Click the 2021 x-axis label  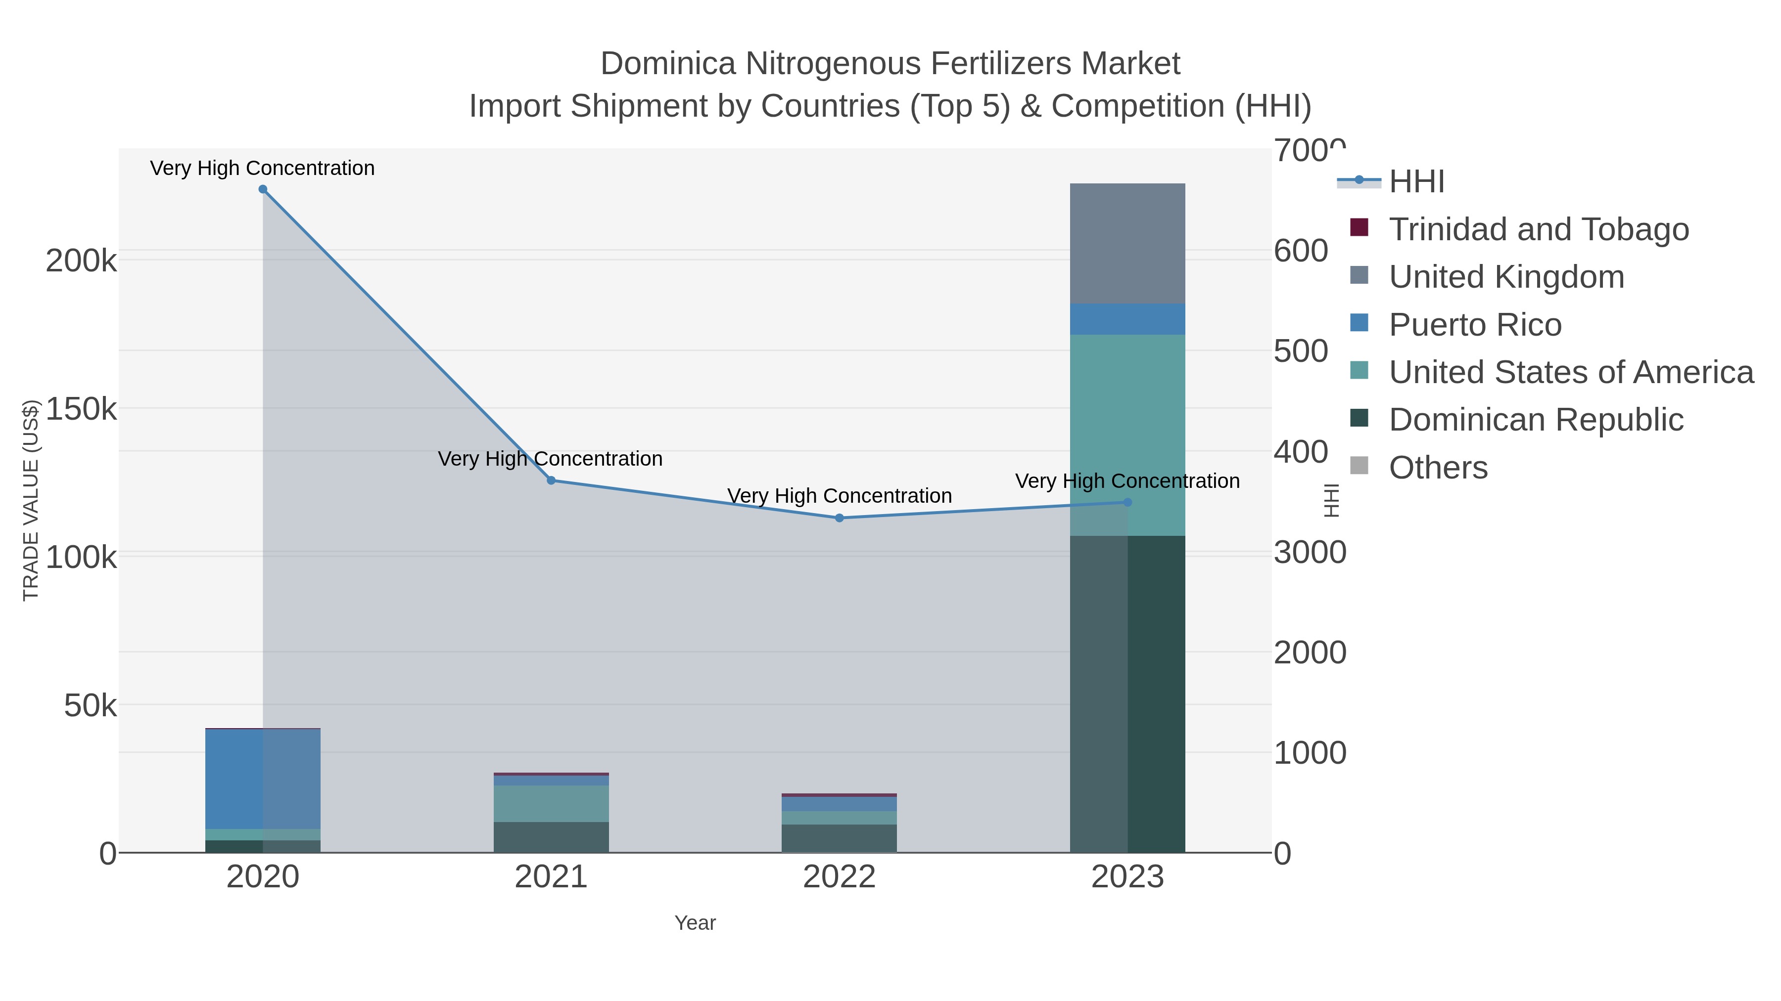551,877
